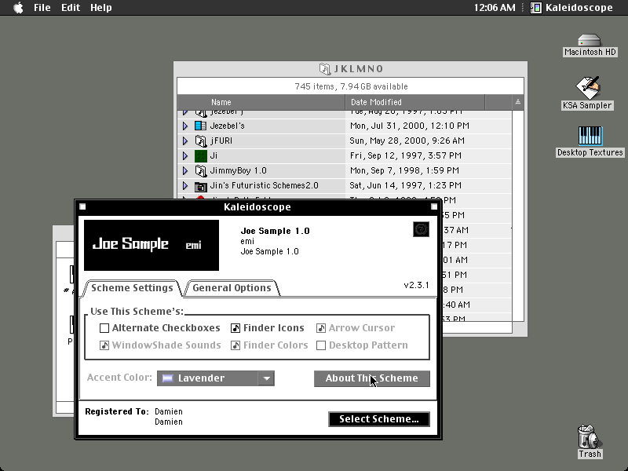The height and width of the screenshot is (471, 628).
Task: Click the "745 items, 7.94 GB available" status text
Action: click(351, 86)
